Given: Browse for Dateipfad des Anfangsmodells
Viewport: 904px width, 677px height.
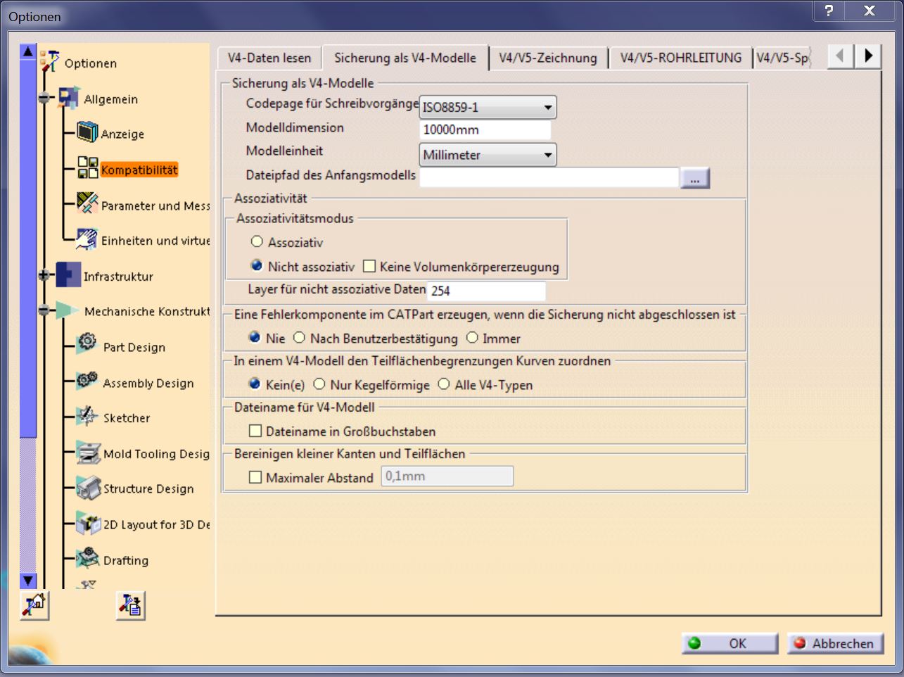Looking at the screenshot, I should 695,179.
